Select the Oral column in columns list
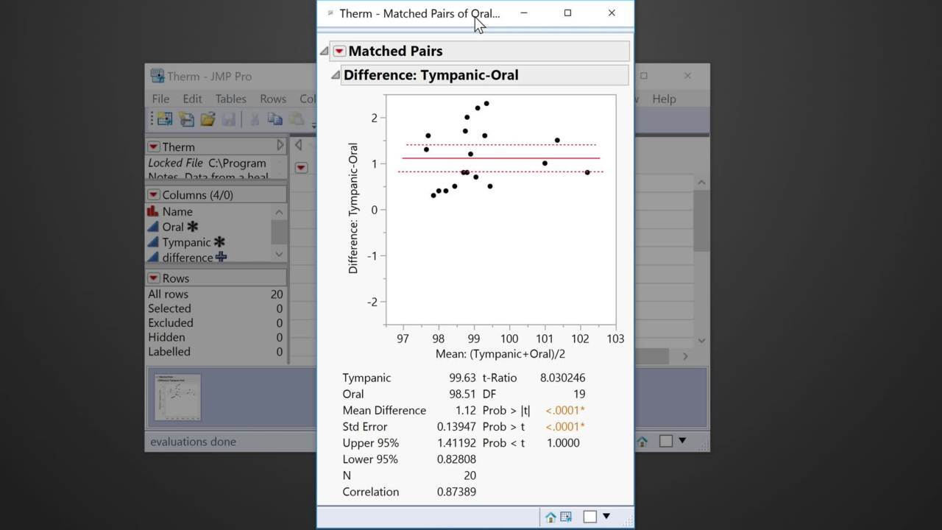 pos(173,227)
